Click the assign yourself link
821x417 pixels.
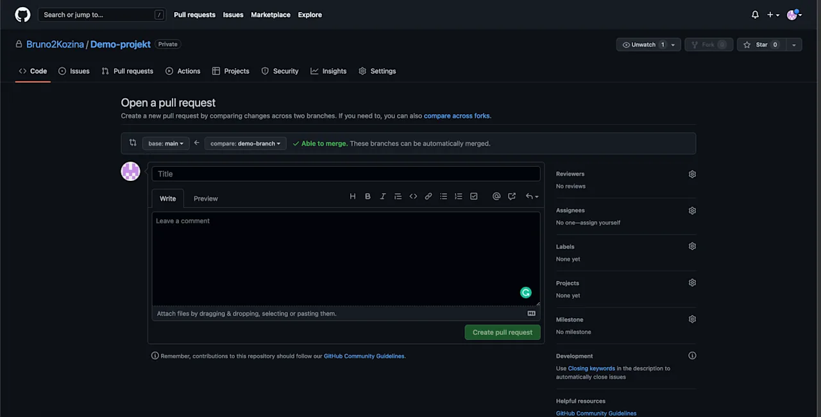click(600, 223)
